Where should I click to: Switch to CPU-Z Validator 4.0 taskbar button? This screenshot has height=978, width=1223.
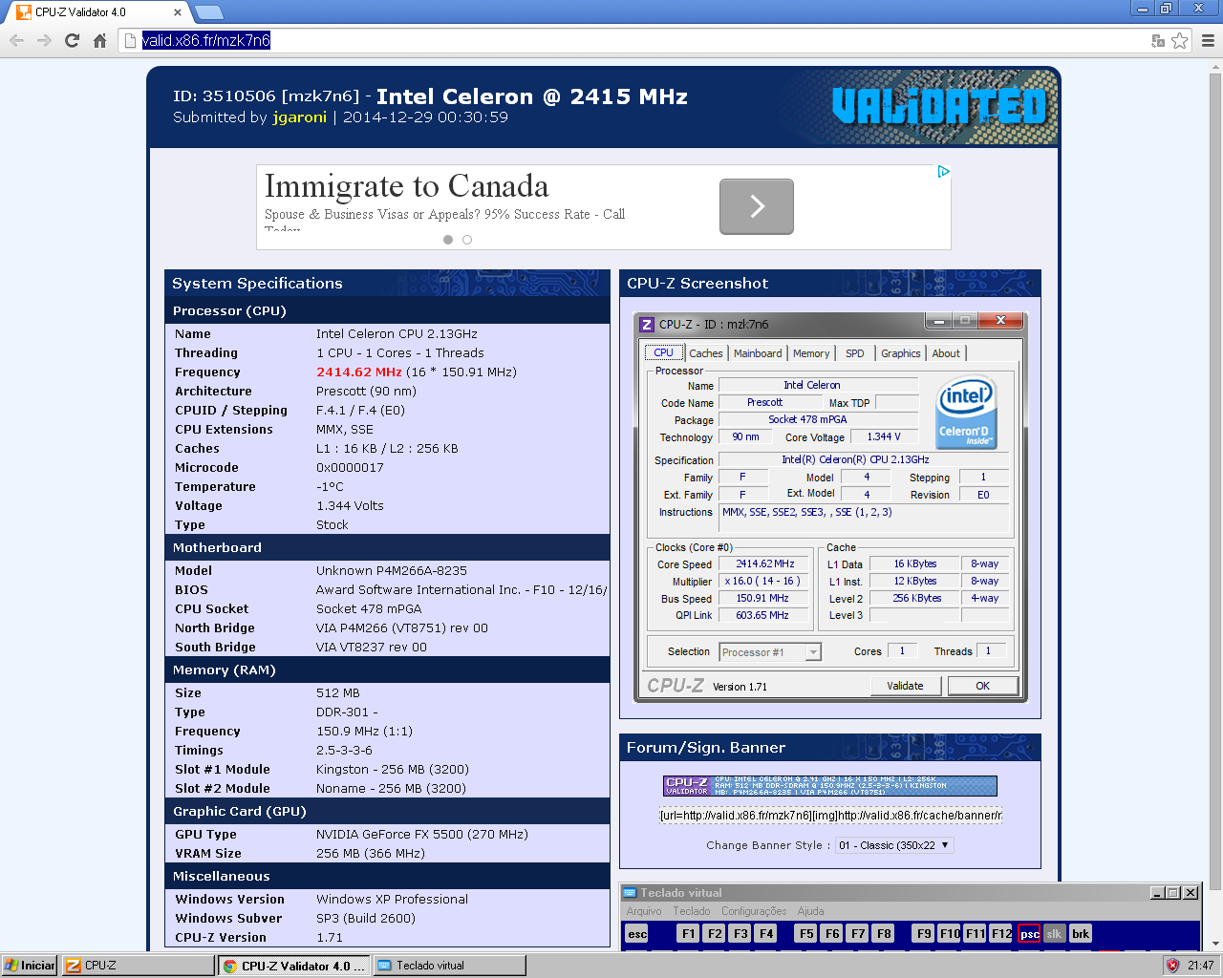click(x=294, y=966)
